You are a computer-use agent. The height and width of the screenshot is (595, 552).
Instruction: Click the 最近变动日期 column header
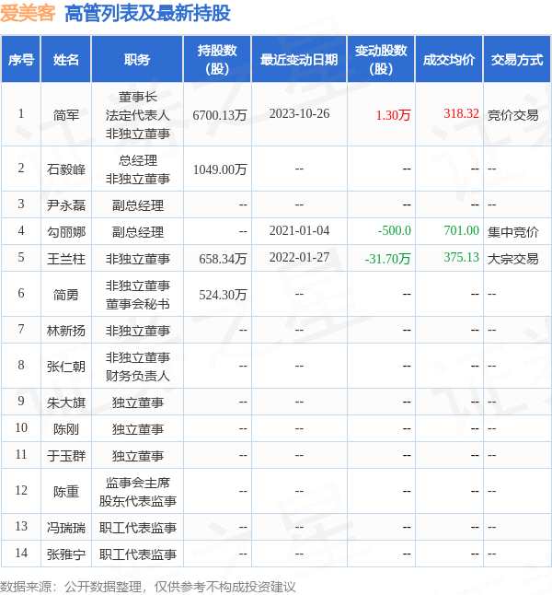coord(299,60)
